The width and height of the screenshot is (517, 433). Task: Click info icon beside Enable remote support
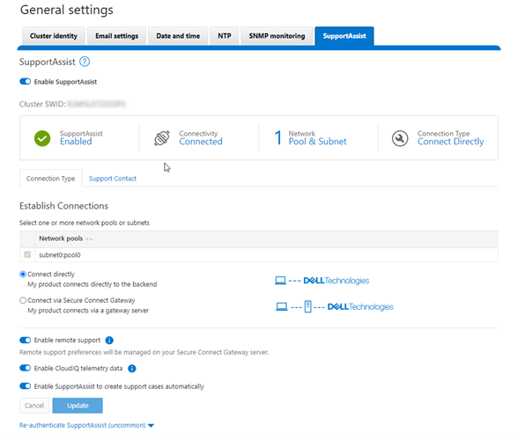109,340
